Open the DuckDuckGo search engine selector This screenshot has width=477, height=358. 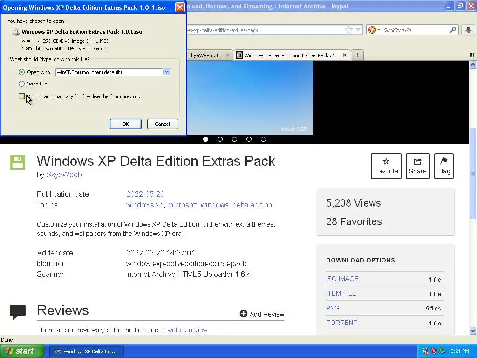(374, 30)
